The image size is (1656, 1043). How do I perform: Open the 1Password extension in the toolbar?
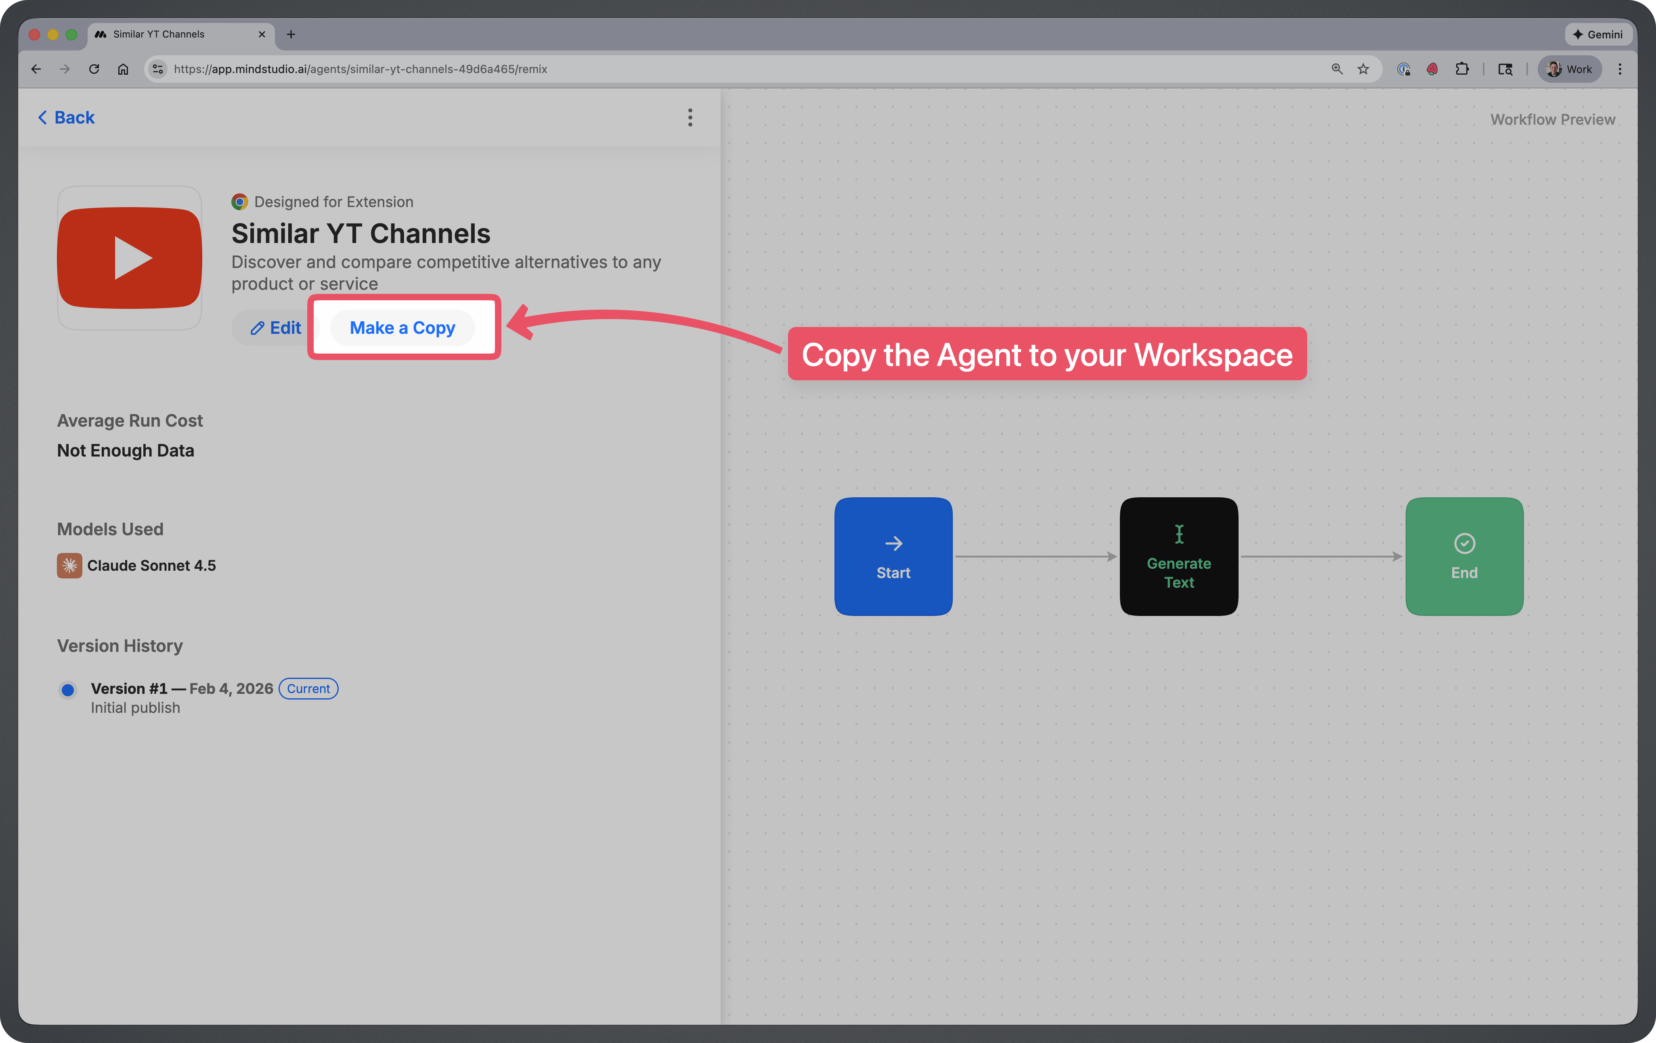1403,69
